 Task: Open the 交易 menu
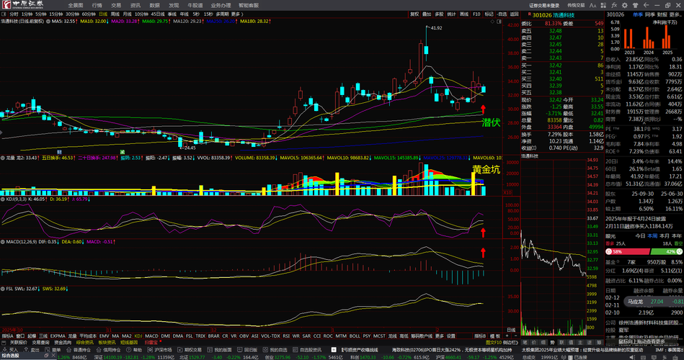(115, 5)
